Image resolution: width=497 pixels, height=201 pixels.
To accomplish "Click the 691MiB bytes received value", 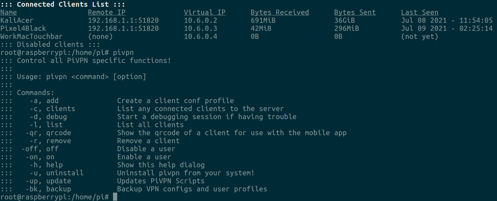I will (263, 21).
